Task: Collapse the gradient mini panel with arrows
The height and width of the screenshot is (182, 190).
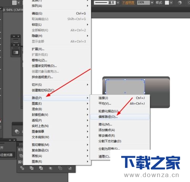Action: (x=14, y=45)
